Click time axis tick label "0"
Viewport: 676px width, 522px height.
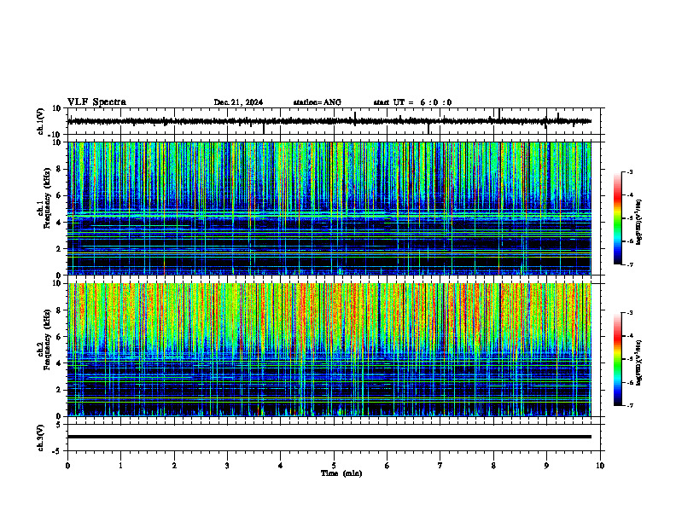[67, 466]
